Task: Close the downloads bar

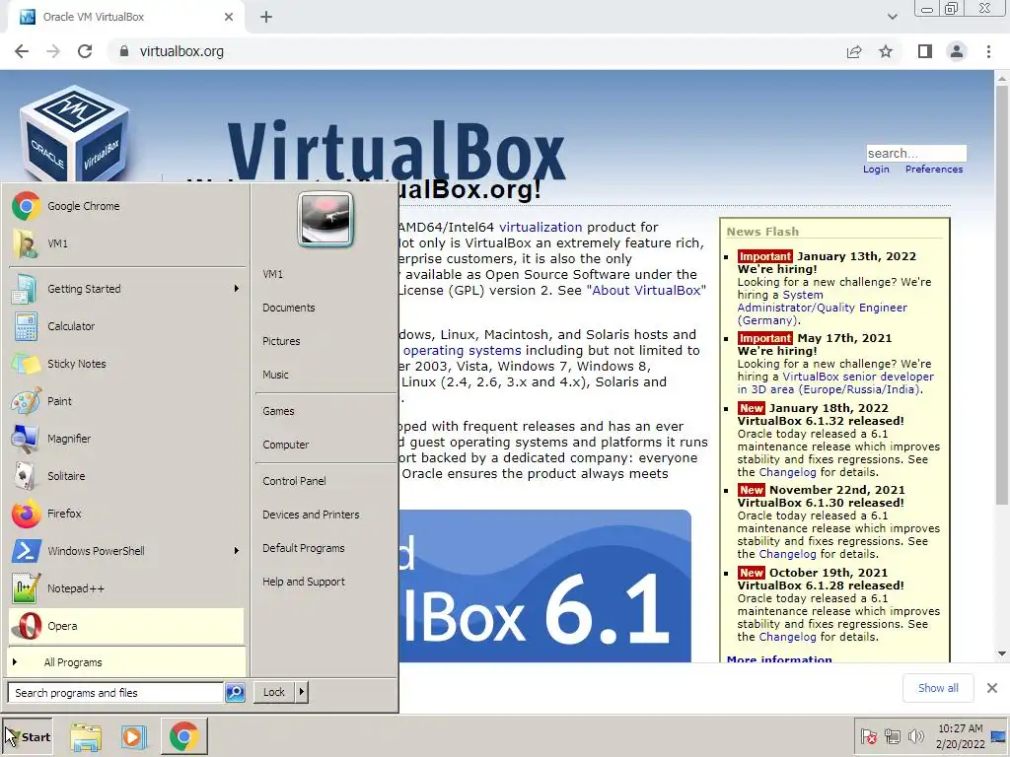Action: point(992,688)
